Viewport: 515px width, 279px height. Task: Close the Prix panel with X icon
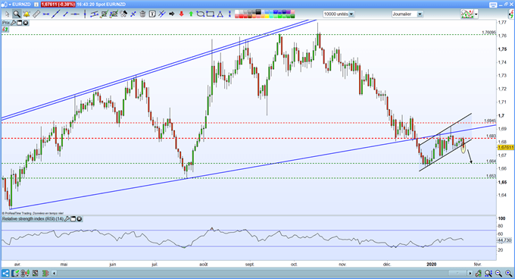click(25, 23)
